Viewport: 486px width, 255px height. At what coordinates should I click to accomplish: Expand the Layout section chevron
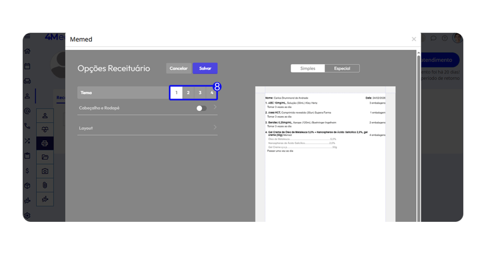215,128
